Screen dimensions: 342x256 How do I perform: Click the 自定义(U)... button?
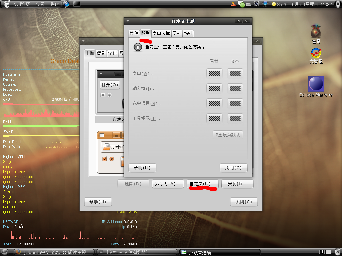[203, 184]
